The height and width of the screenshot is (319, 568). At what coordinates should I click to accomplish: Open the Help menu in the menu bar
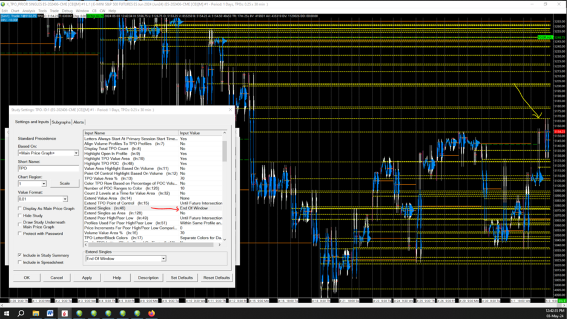(112, 11)
